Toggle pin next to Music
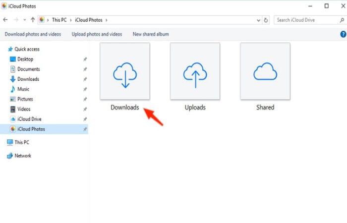This screenshot has width=347, height=223. click(85, 89)
